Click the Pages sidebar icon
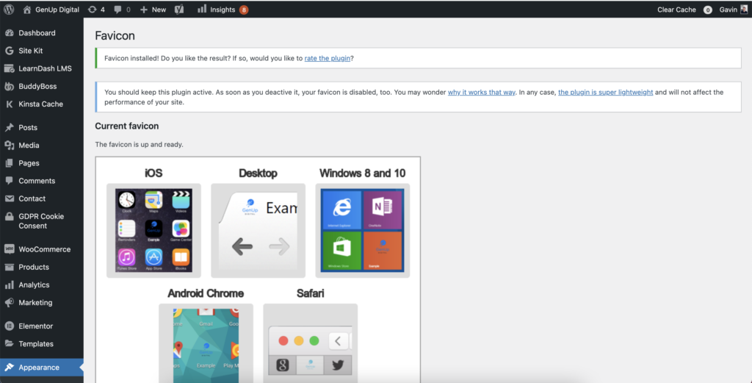This screenshot has width=752, height=383. (9, 163)
